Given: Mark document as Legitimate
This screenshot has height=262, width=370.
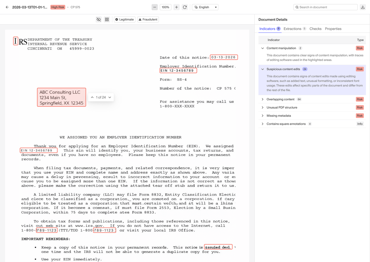Looking at the screenshot, I should [125, 20].
